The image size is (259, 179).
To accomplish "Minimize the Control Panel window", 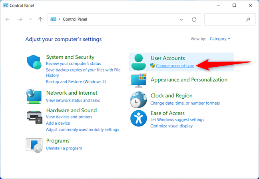I will (218, 5).
